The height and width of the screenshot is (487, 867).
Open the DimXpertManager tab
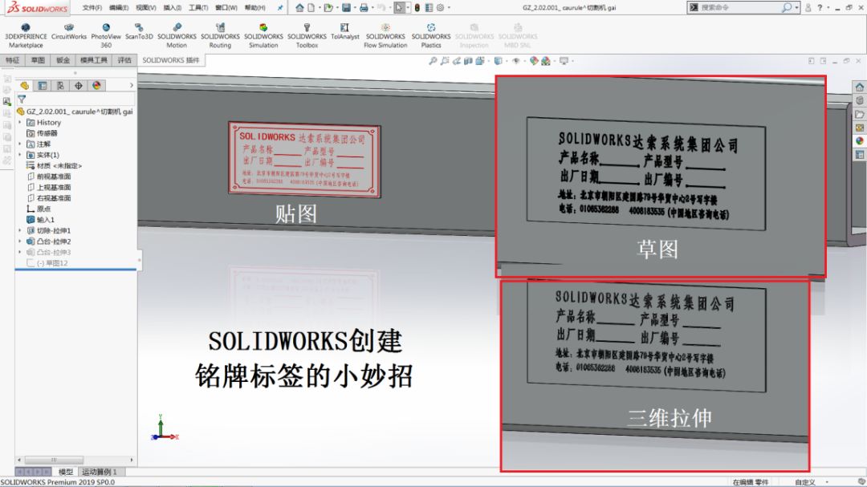(79, 86)
